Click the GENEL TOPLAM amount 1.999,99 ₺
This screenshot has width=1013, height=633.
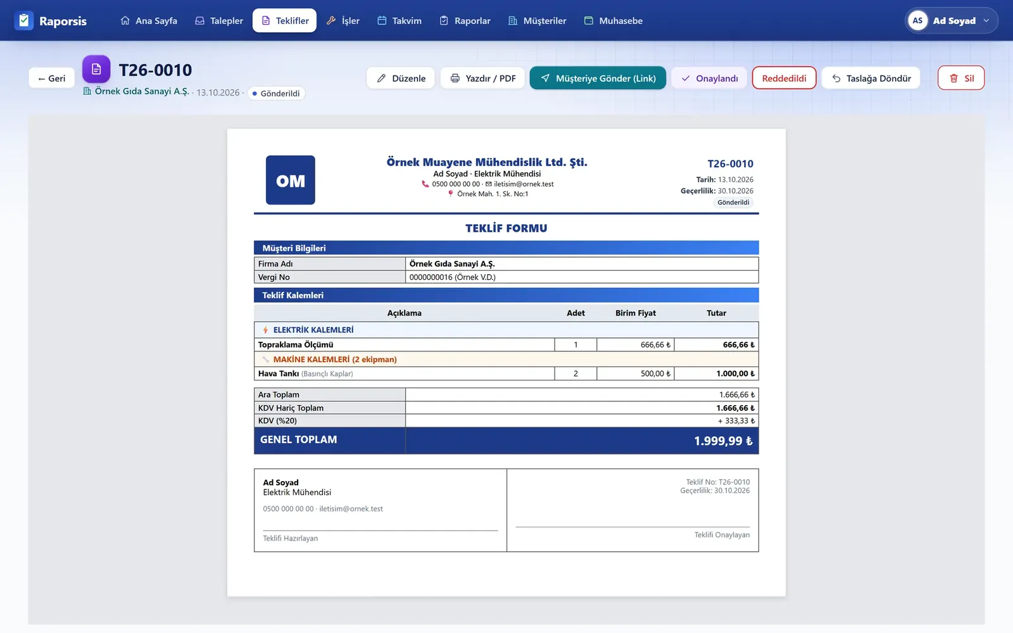(x=723, y=441)
